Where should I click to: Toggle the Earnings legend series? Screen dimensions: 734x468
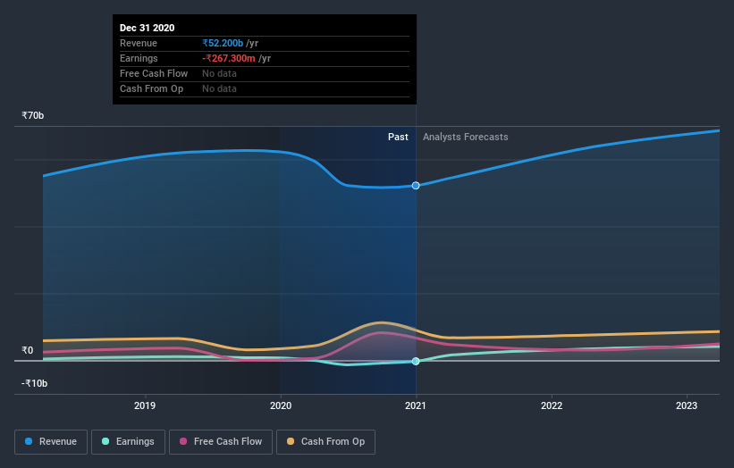click(128, 442)
